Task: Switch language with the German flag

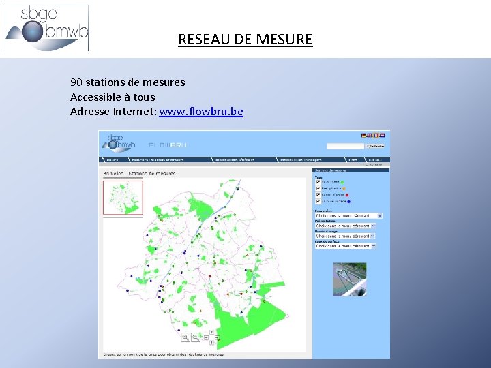Action: 364,136
